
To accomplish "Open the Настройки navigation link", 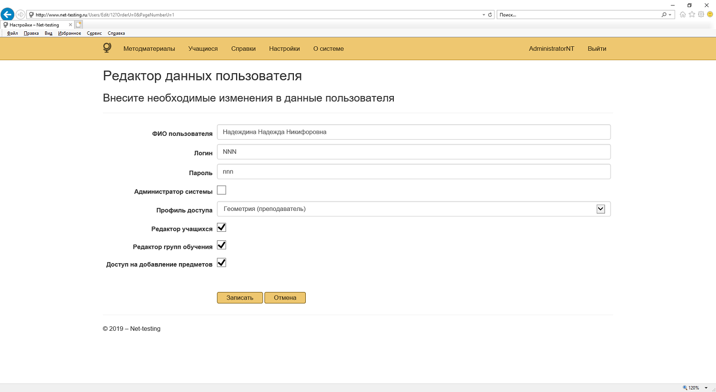I will click(284, 49).
